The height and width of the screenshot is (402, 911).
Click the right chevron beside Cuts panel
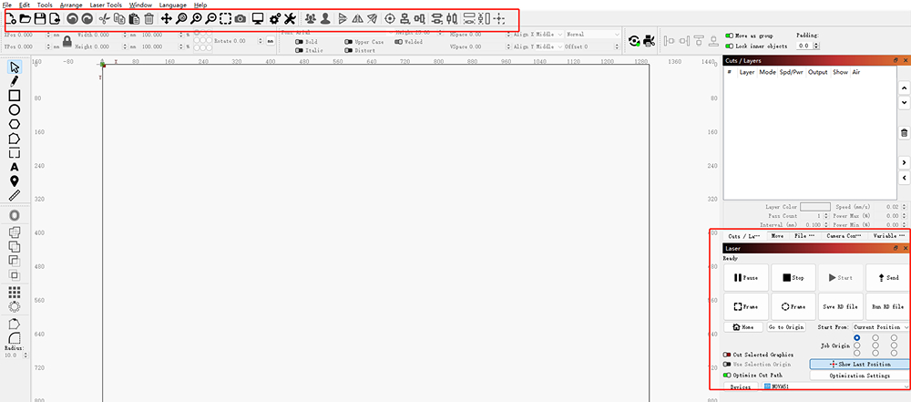click(x=904, y=162)
